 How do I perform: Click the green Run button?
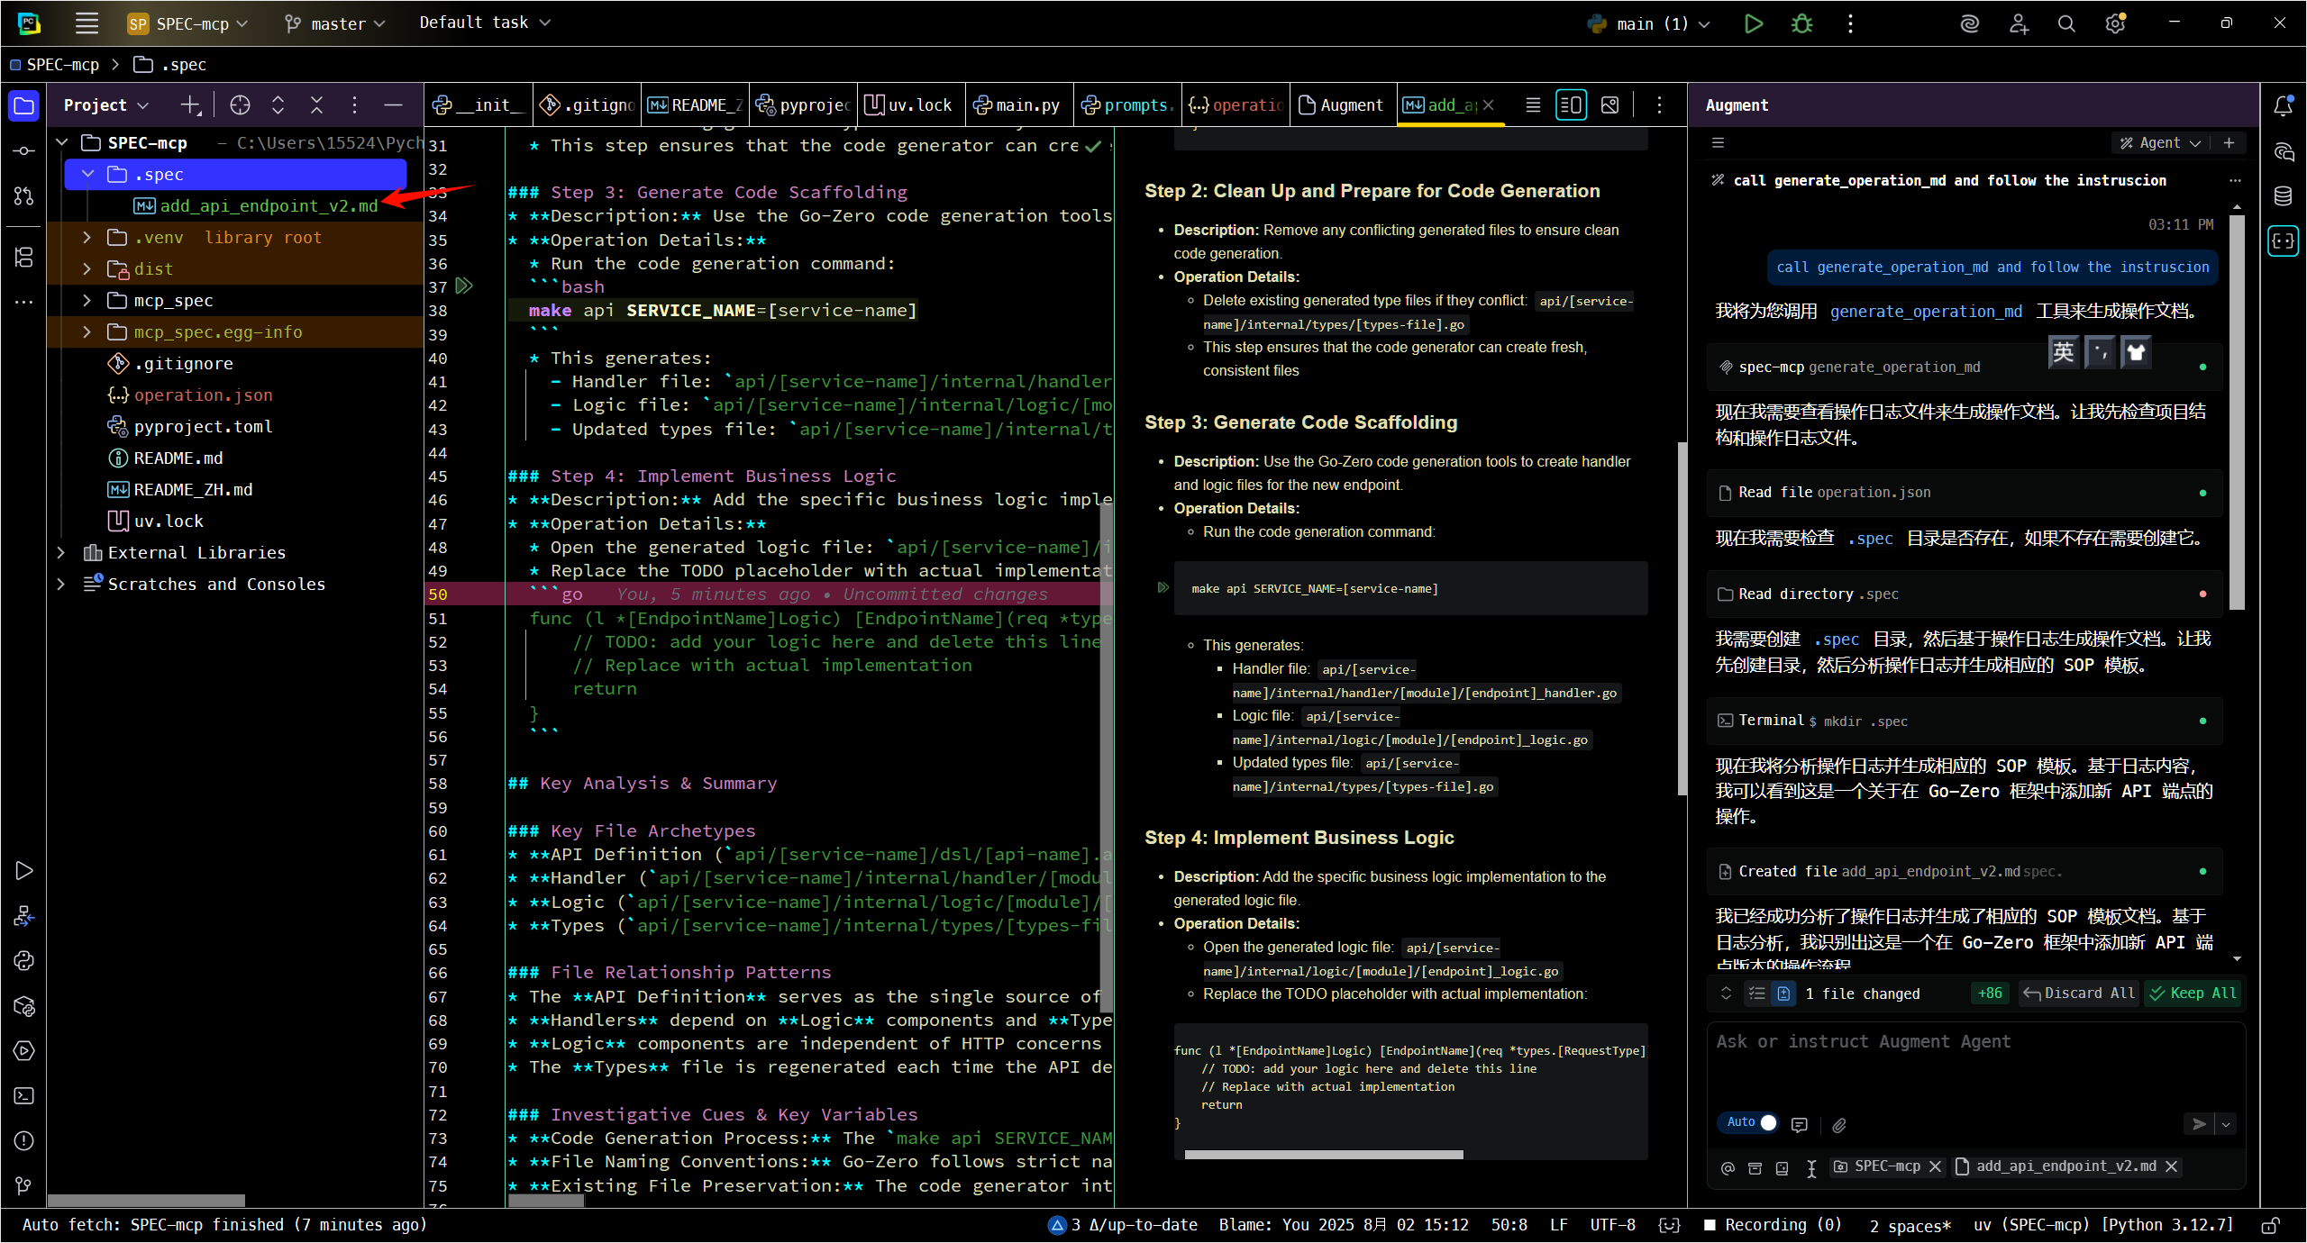[x=1753, y=23]
